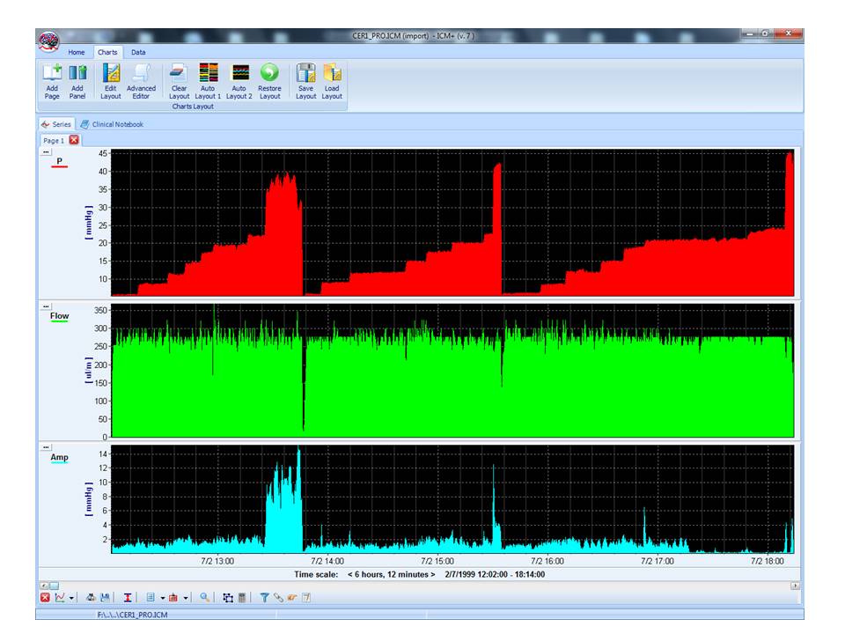Expand chart type dropdown arrow in bottom toolbar
This screenshot has width=845, height=634.
click(x=71, y=598)
